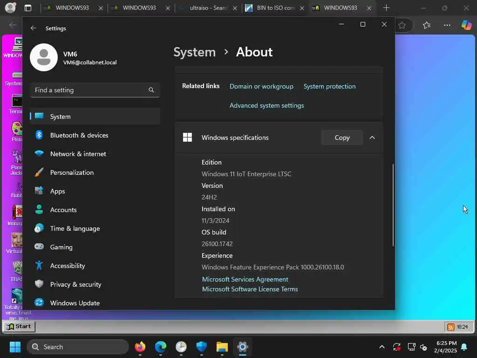
Task: Go to Time & language settings
Action: pos(95,228)
